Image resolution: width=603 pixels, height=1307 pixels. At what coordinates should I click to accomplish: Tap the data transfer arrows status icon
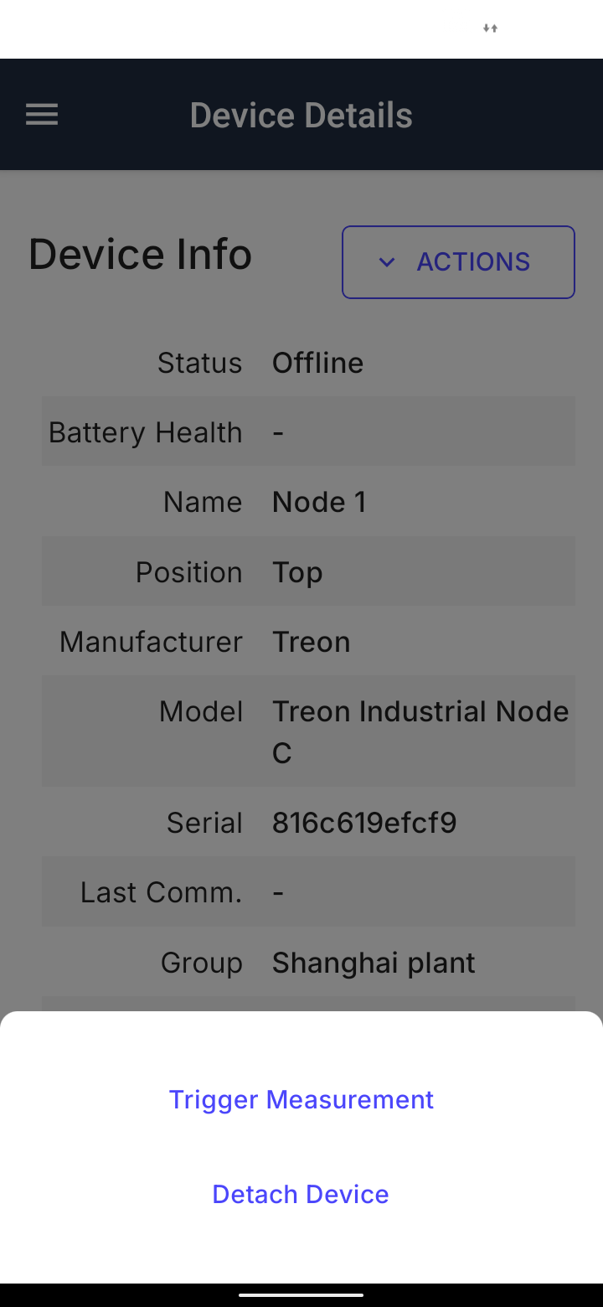pyautogui.click(x=490, y=28)
